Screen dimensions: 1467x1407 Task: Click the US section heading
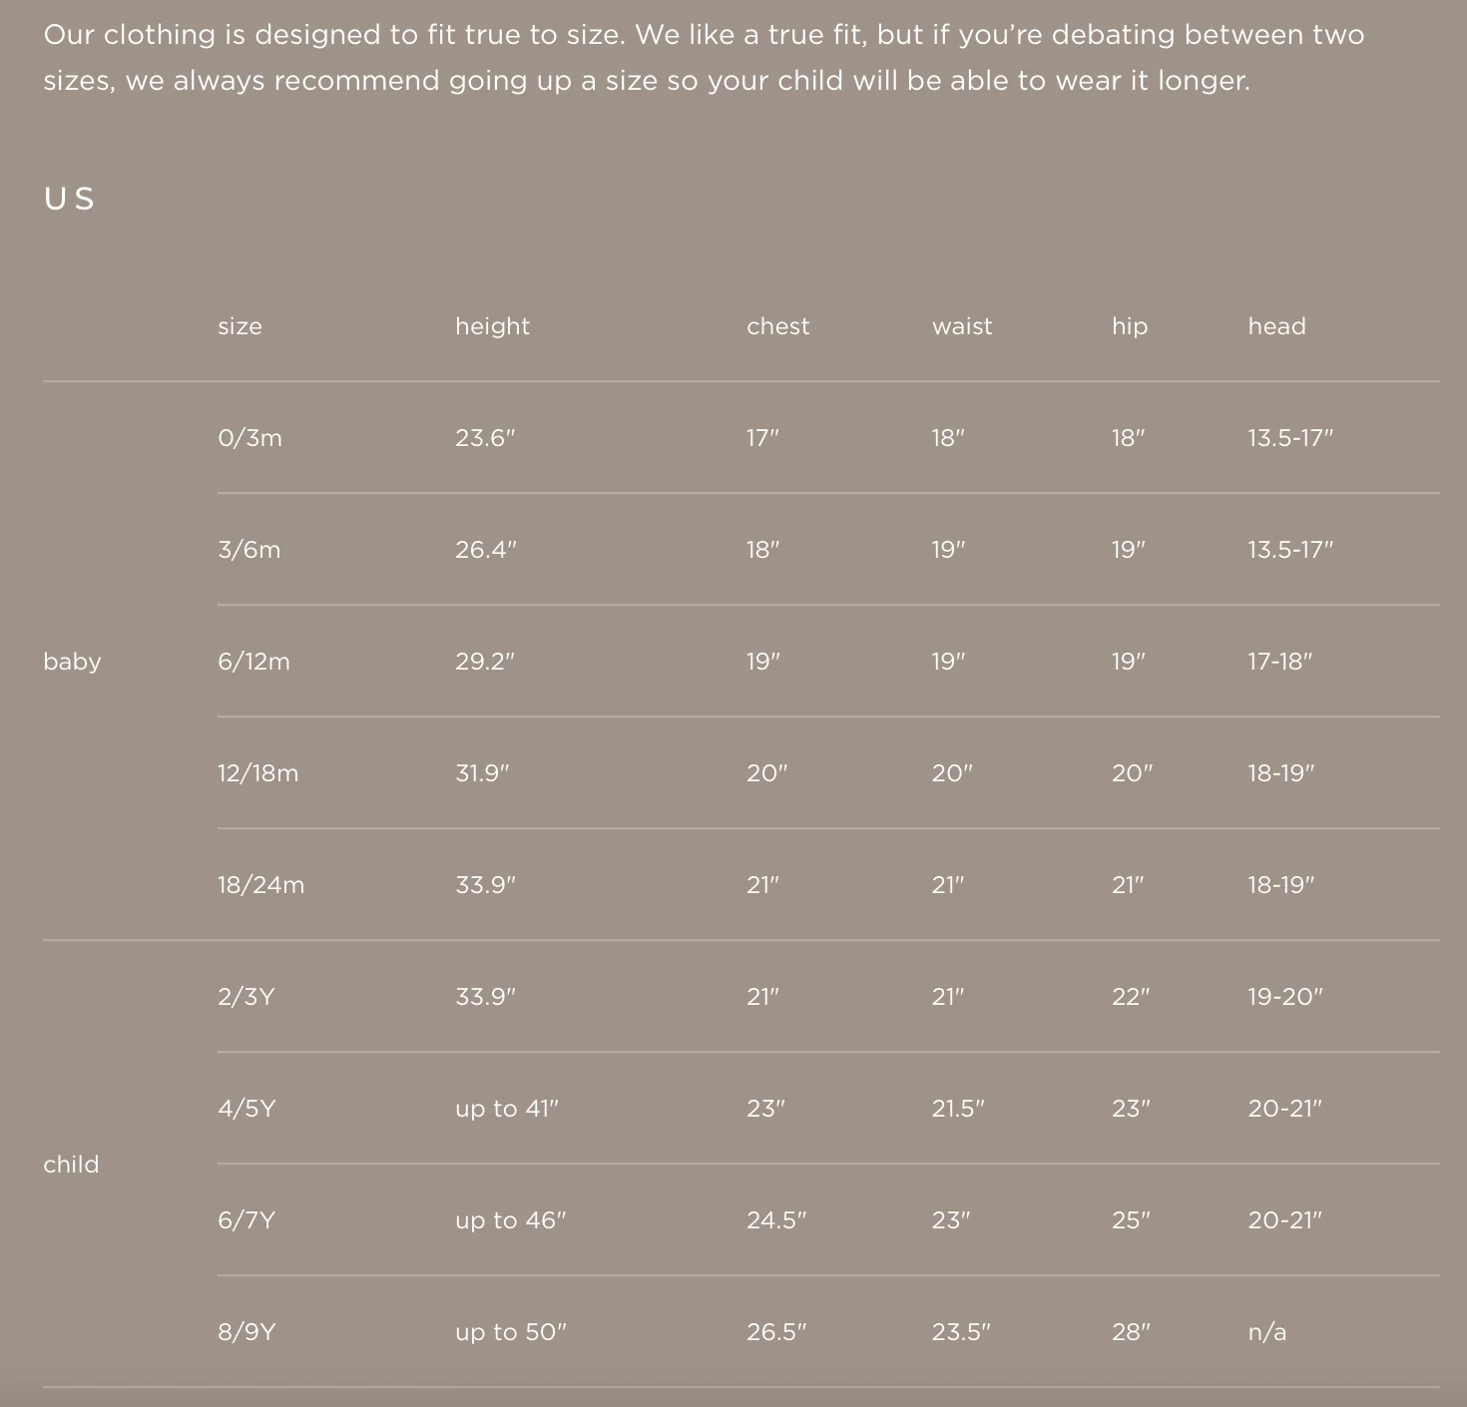pyautogui.click(x=69, y=200)
